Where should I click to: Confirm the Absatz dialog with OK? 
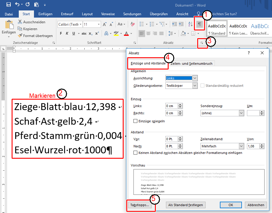point(231,205)
